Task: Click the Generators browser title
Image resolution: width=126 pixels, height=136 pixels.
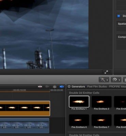Action: [x=78, y=87]
